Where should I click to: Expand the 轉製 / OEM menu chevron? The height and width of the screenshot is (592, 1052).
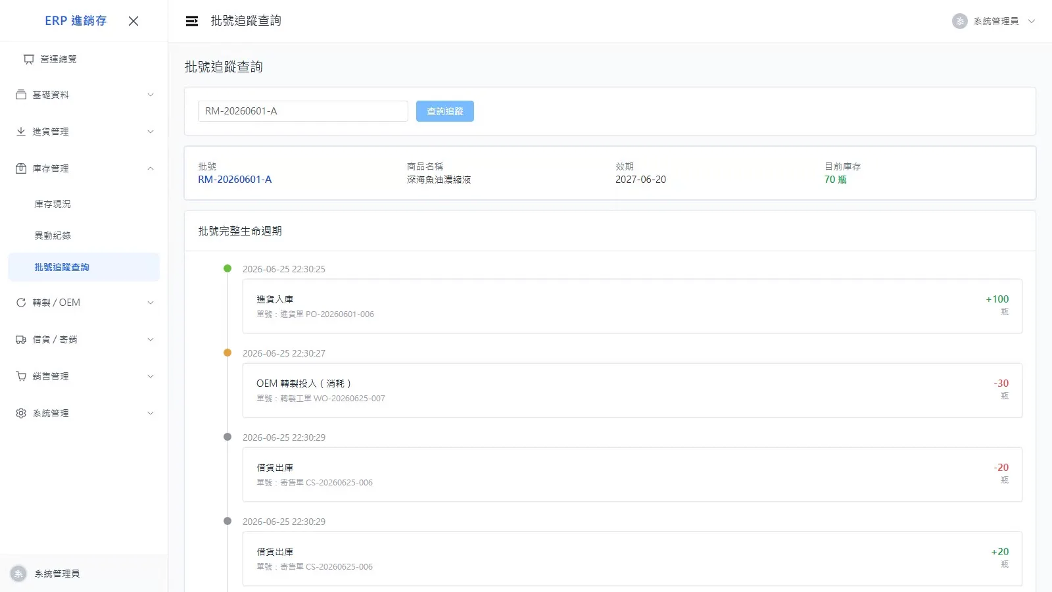151,303
